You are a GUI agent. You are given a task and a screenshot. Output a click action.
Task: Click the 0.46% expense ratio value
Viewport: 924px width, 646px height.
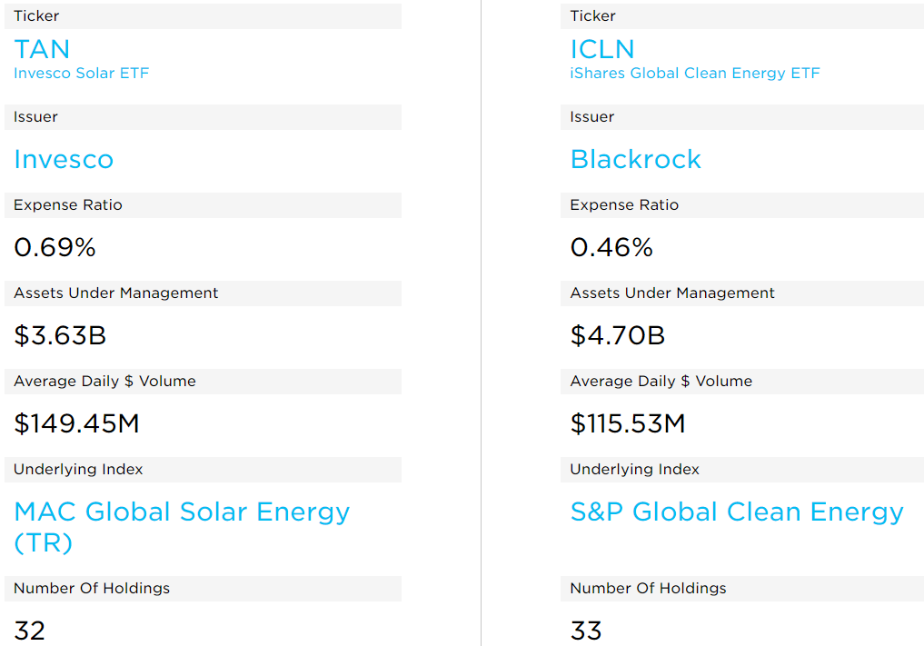pos(611,247)
